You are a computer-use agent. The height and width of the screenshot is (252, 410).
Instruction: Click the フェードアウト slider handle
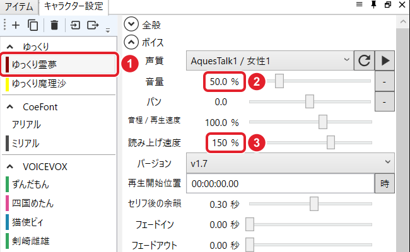(250, 244)
